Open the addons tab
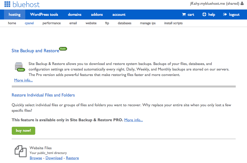247x163 pixels. 97,14
